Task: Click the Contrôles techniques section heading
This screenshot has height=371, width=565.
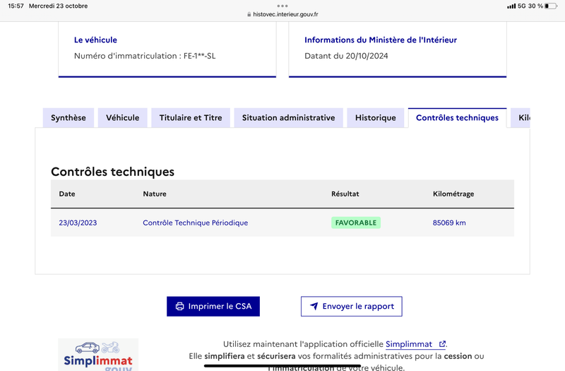Action: coord(112,172)
